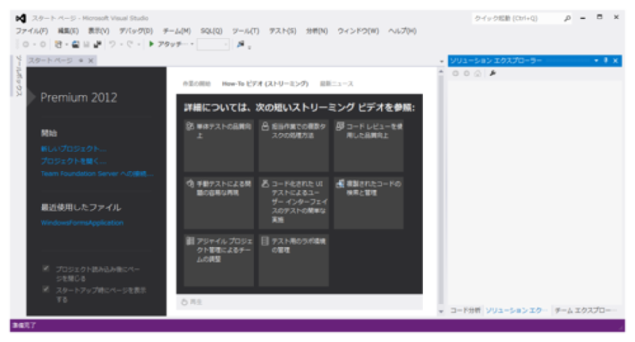Screen dimensions: 635x342
Task: Toggle close page after project load checkbox
Action: 46,268
